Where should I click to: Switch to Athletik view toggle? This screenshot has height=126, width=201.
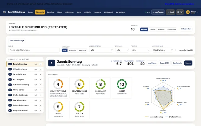161,29
